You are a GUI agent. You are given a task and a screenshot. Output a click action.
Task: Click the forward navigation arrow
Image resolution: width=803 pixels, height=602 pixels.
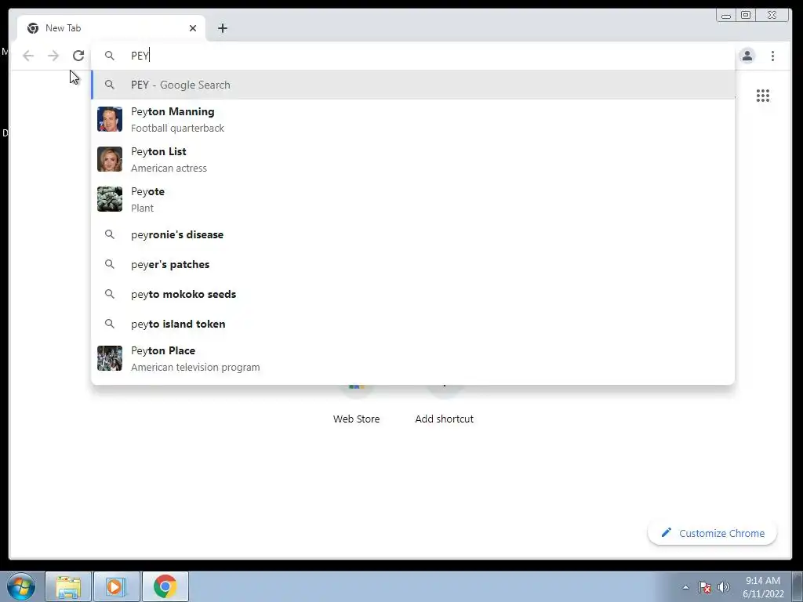click(53, 56)
